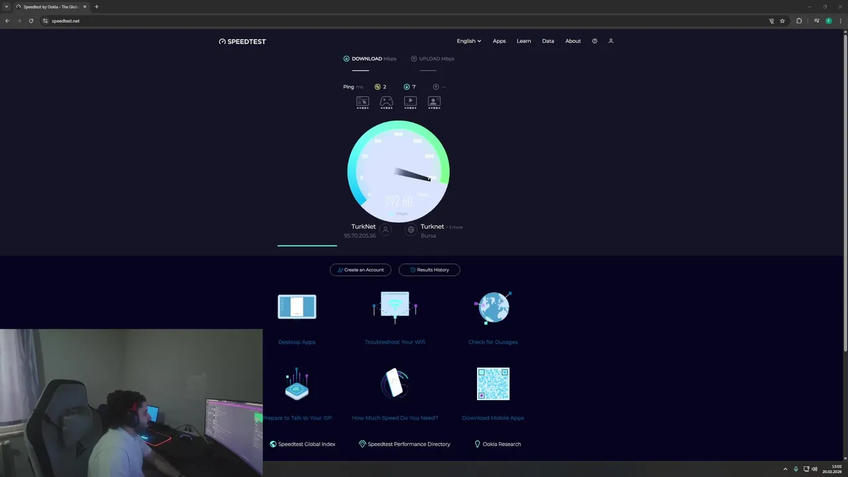The height and width of the screenshot is (477, 848).
Task: Open the Learn menu item
Action: [x=523, y=41]
